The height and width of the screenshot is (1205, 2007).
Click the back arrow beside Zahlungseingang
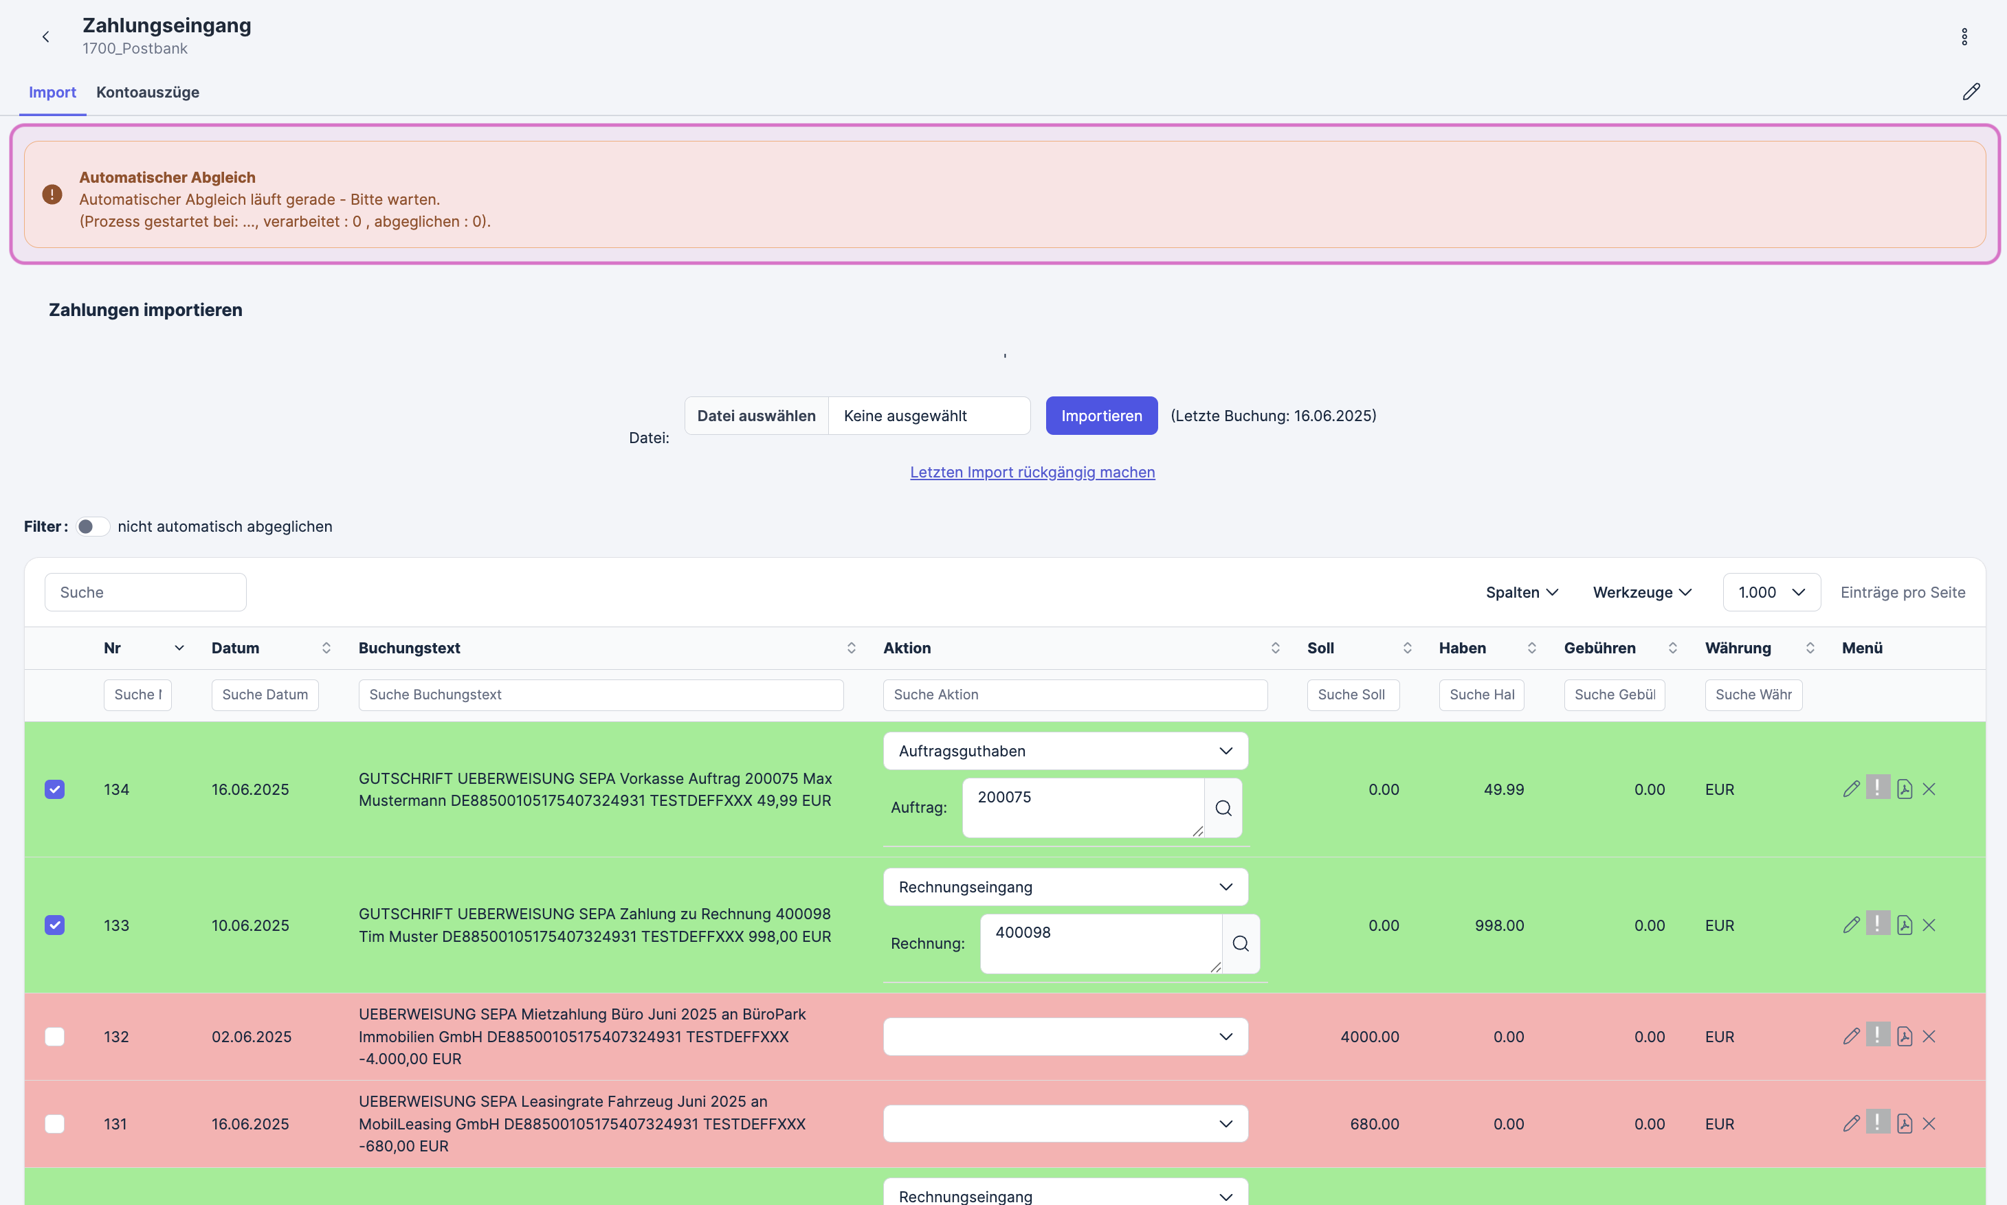45,36
